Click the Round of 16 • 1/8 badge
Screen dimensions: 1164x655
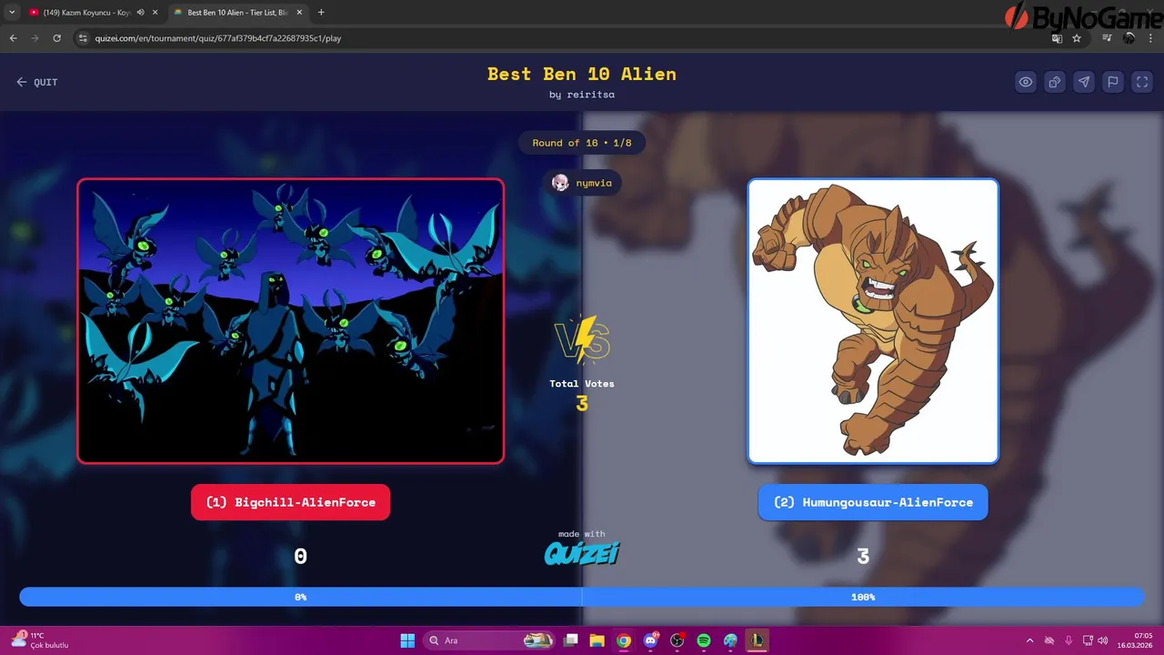click(582, 143)
